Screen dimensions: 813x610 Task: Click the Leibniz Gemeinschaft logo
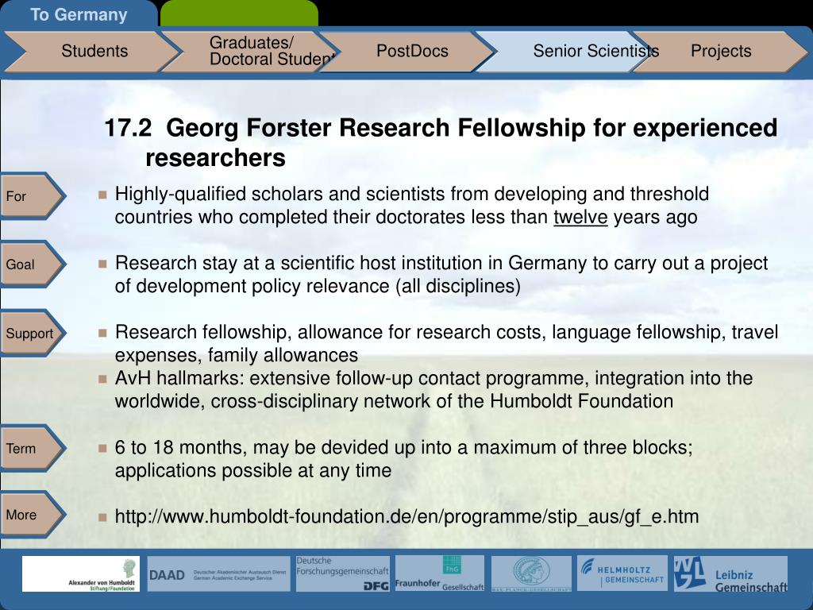730,573
